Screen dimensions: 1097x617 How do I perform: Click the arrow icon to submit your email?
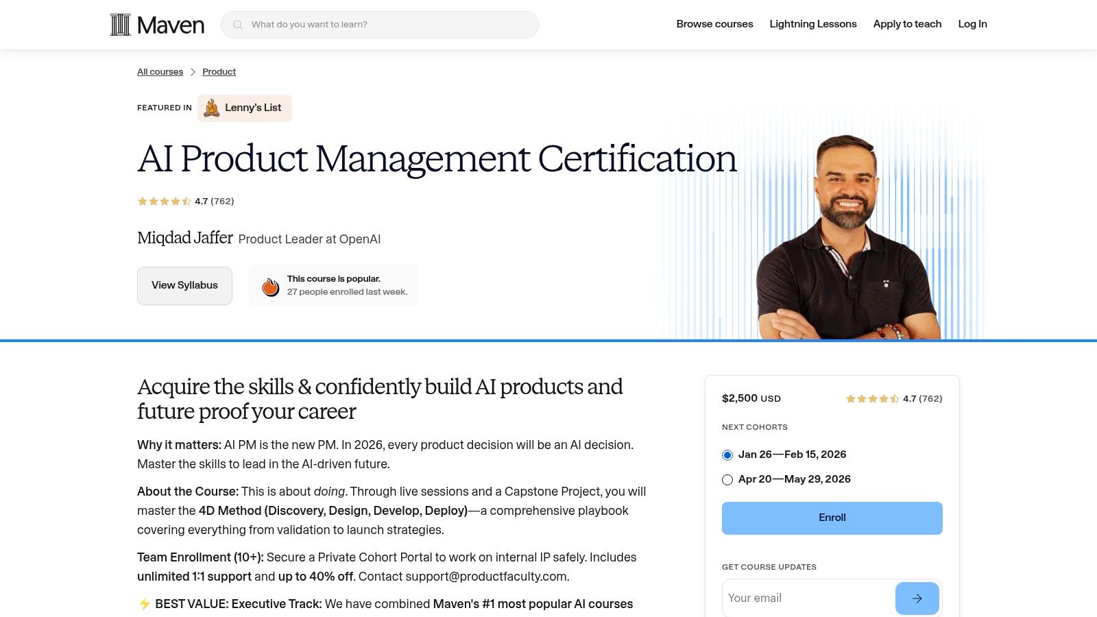pyautogui.click(x=917, y=598)
